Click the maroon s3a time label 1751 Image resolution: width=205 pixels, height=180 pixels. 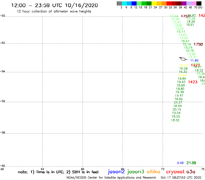pos(185,16)
